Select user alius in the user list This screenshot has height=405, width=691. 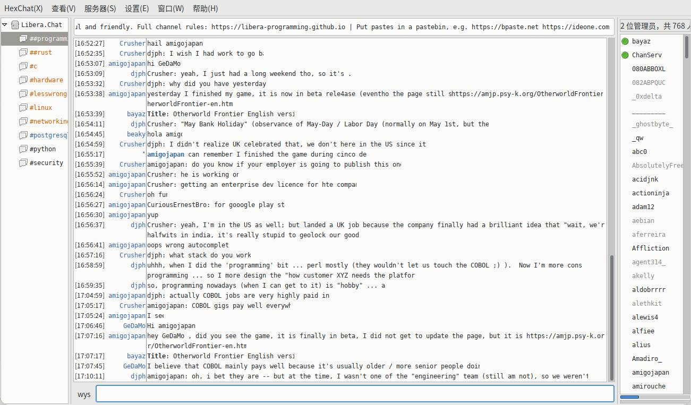point(641,345)
